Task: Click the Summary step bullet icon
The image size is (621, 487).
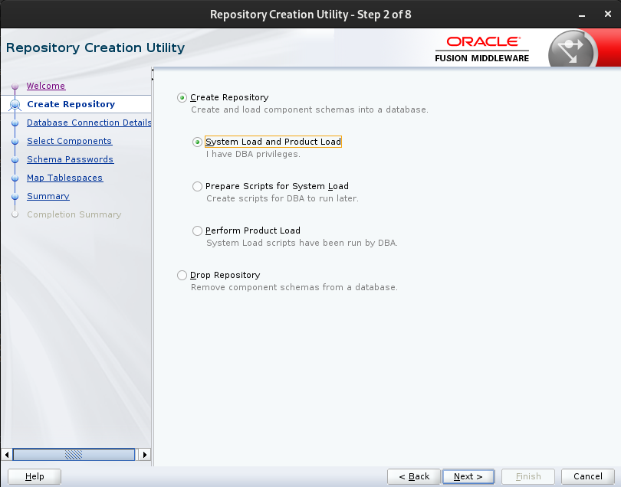Action: click(15, 197)
